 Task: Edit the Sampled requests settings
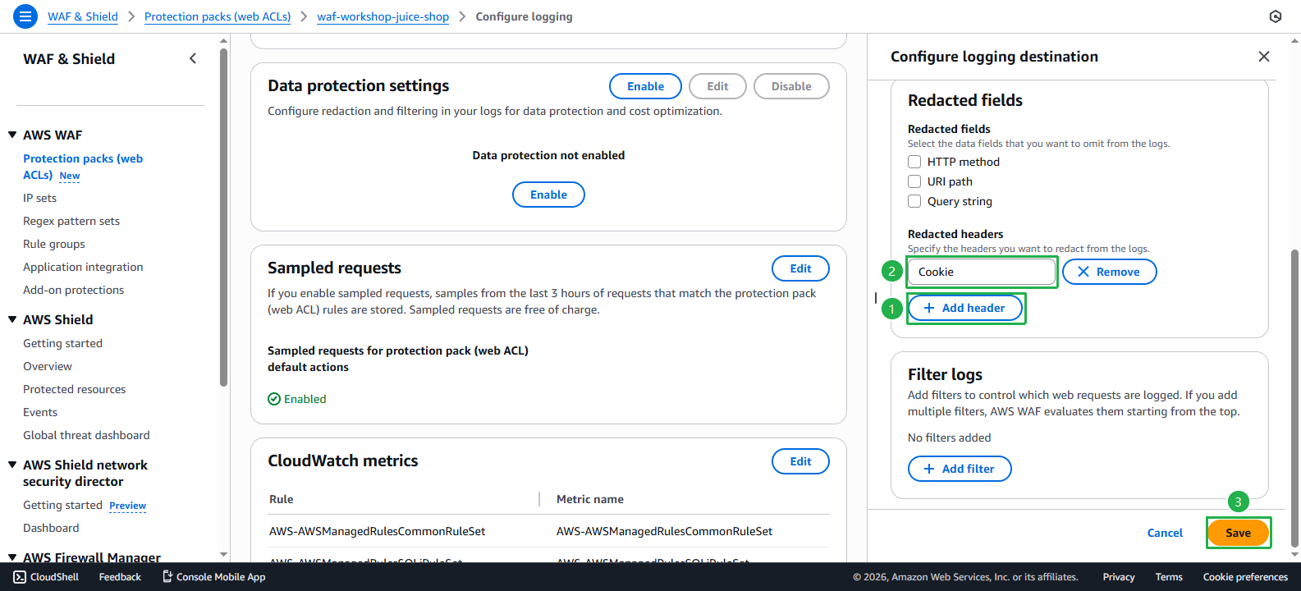pyautogui.click(x=800, y=268)
